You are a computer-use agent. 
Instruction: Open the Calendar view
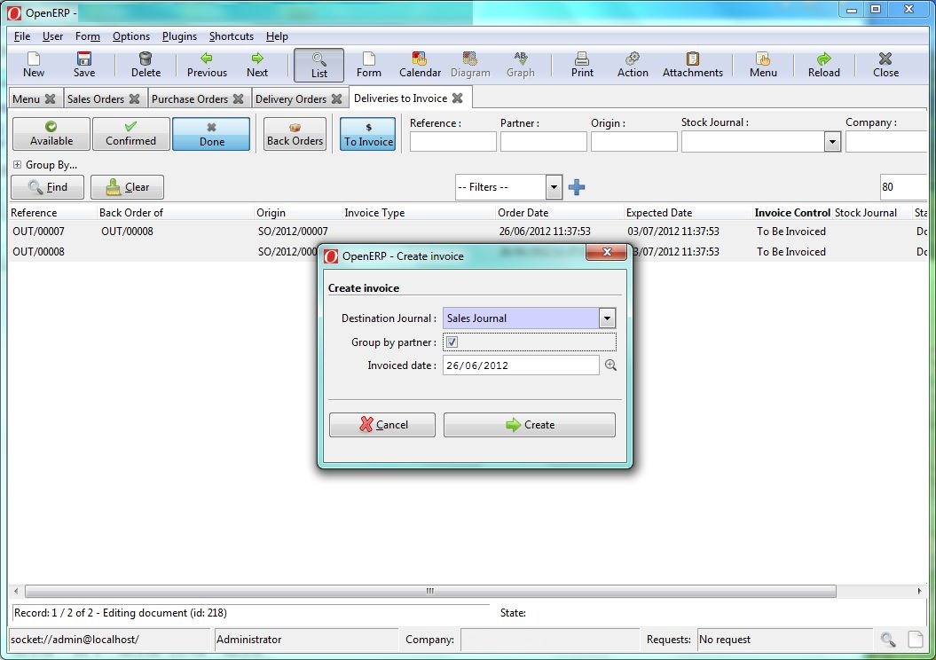[420, 65]
